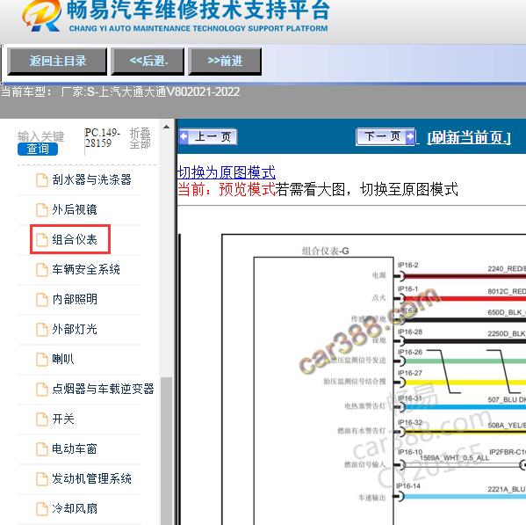This screenshot has height=525, width=526.
Task: Click the 切换为原图模式 link
Action: [x=227, y=172]
